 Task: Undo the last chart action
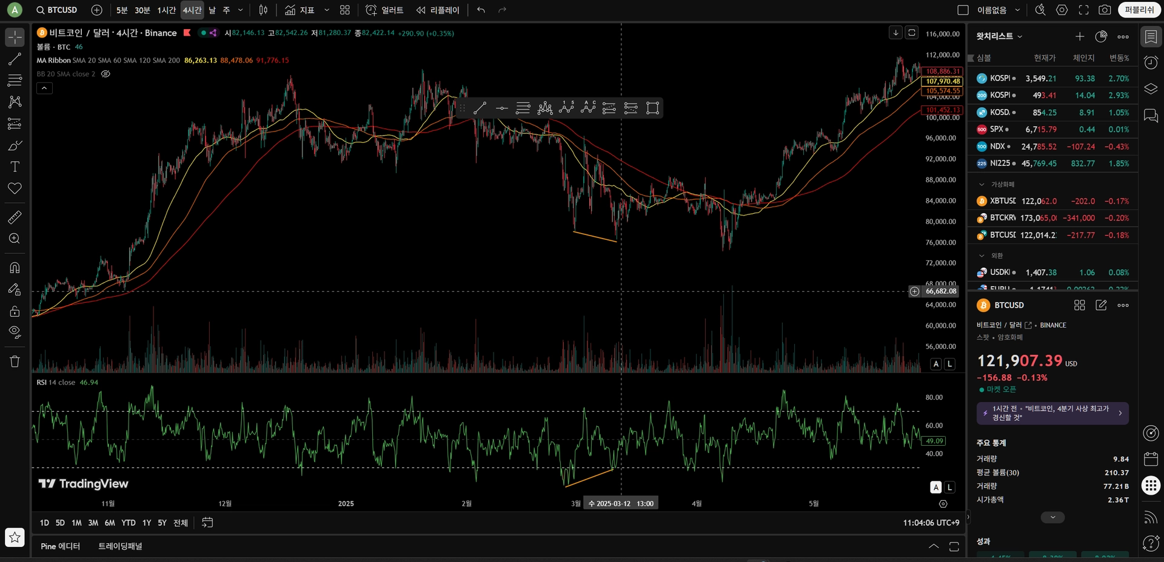pos(481,10)
